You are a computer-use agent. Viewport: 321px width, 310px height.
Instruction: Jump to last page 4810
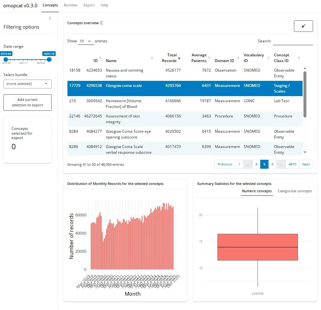[292, 164]
